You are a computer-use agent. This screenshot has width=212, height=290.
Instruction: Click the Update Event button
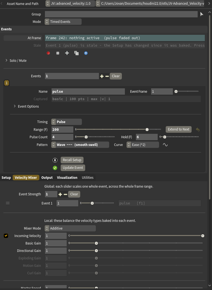(x=73, y=168)
